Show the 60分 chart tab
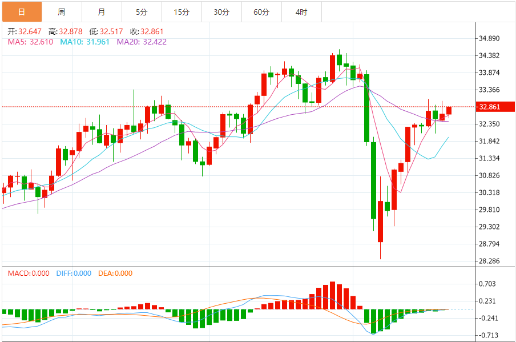The height and width of the screenshot is (342, 516). click(x=261, y=12)
